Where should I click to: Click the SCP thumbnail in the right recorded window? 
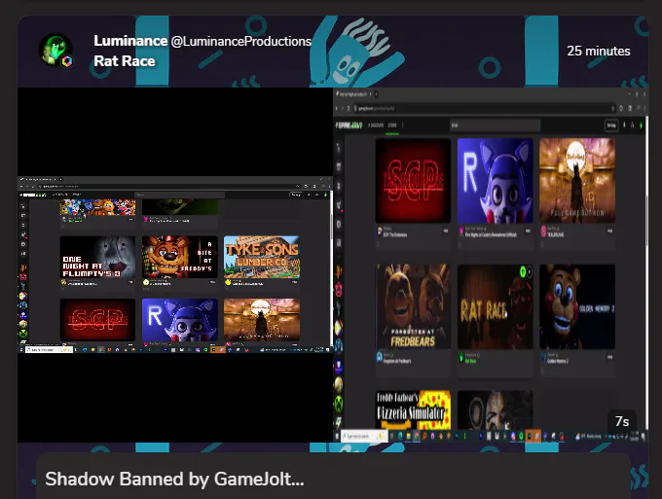413,181
